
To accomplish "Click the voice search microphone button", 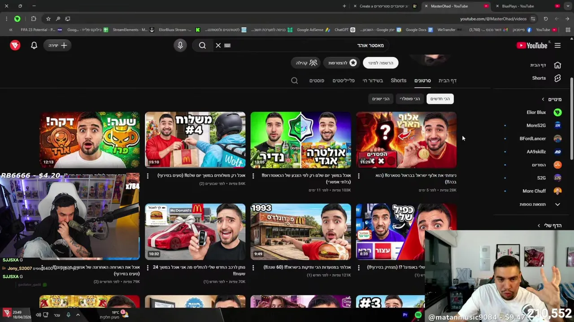I will 180,45.
